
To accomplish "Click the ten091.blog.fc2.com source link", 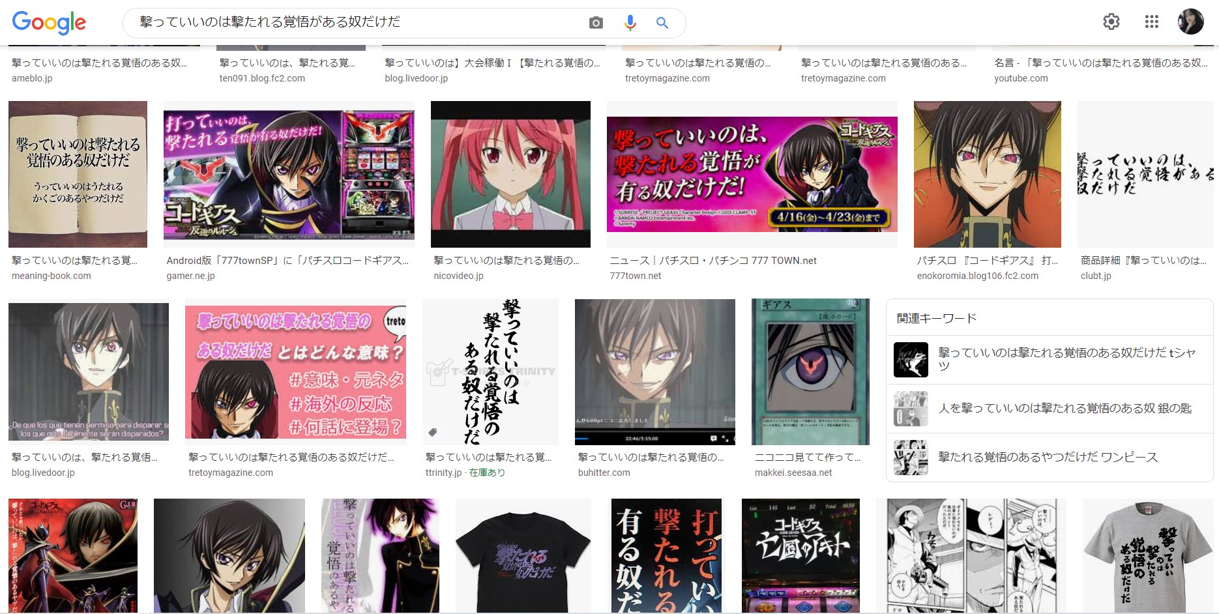I will pos(262,78).
